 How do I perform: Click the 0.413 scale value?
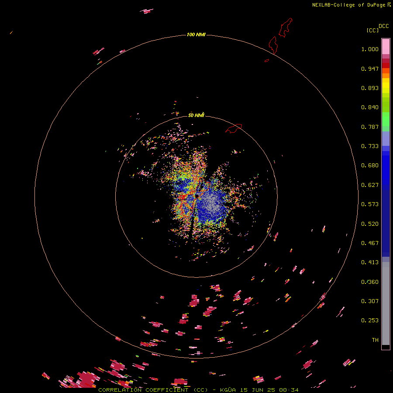click(x=370, y=262)
